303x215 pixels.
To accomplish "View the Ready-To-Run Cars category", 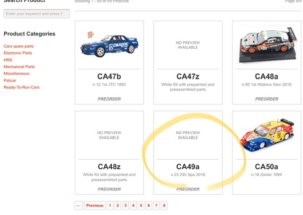I will coord(21,87).
